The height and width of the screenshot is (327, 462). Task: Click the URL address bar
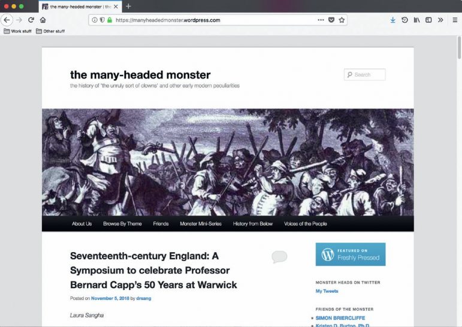click(218, 20)
